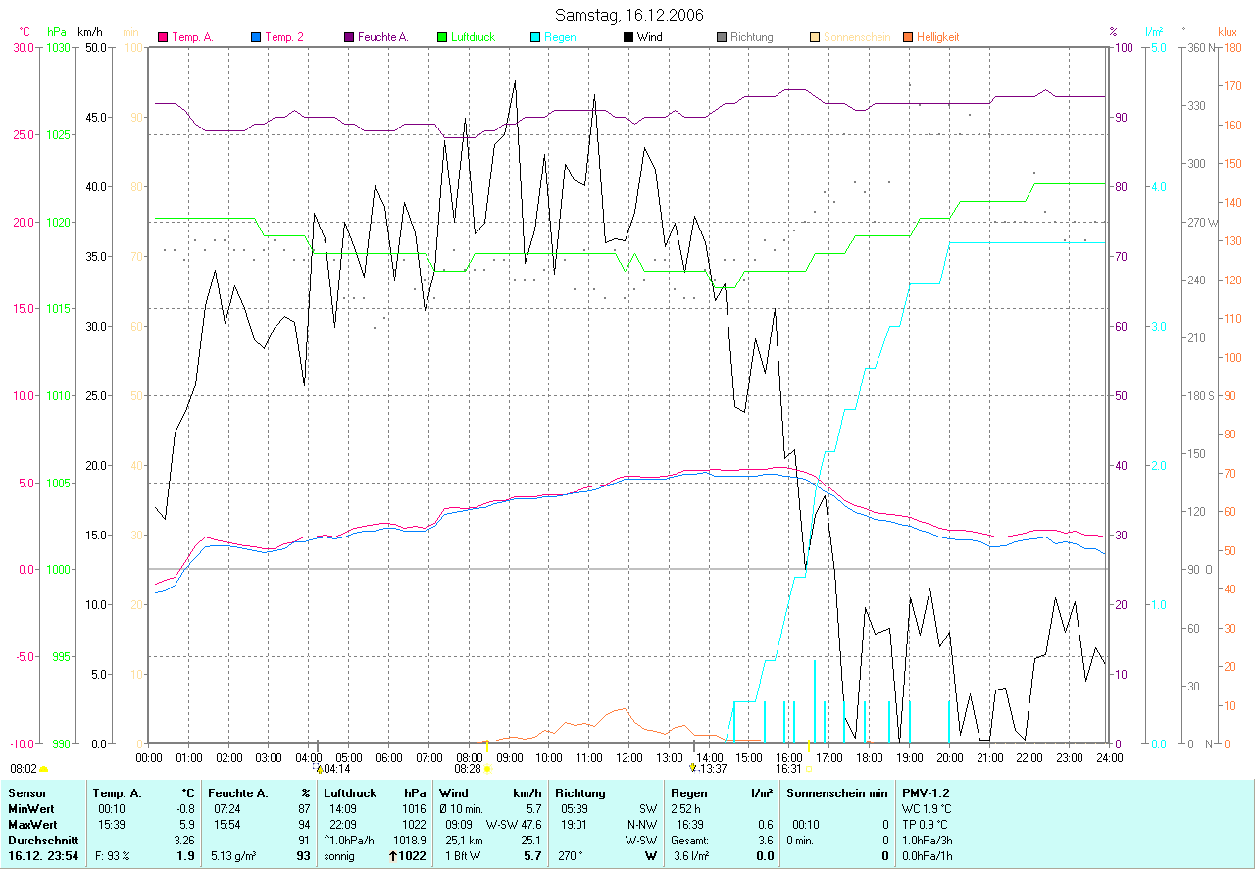Click the sonnig forecast text
This screenshot has height=869, width=1255.
pos(339,856)
